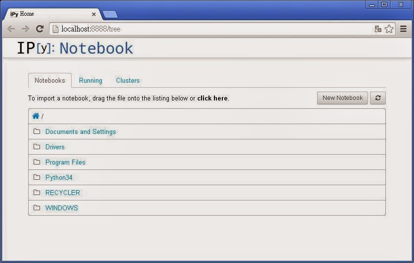
Task: Bookmark the page with the star icon
Action: pyautogui.click(x=389, y=29)
